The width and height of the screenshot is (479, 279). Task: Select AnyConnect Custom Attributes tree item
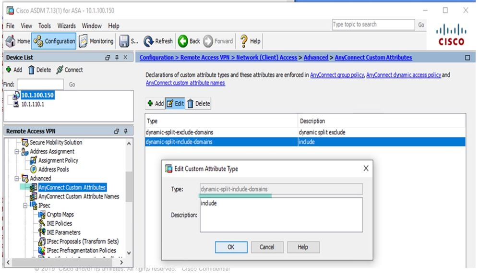[72, 187]
